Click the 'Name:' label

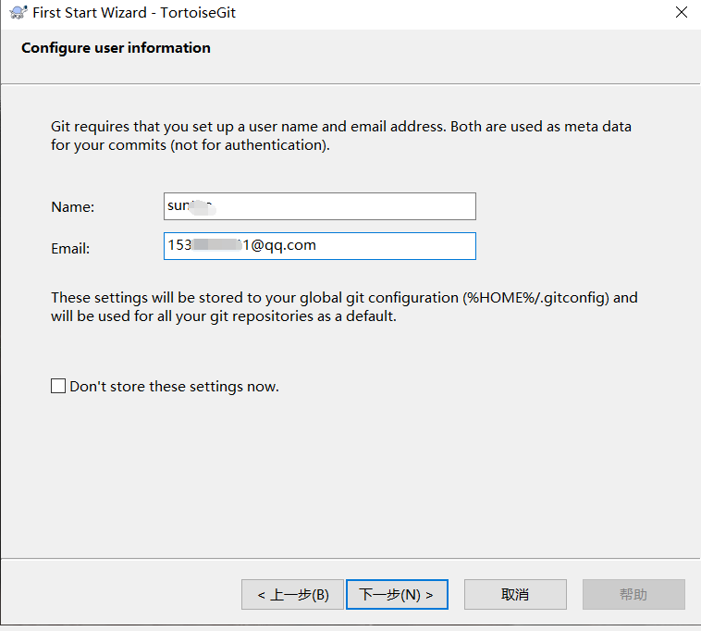[73, 207]
